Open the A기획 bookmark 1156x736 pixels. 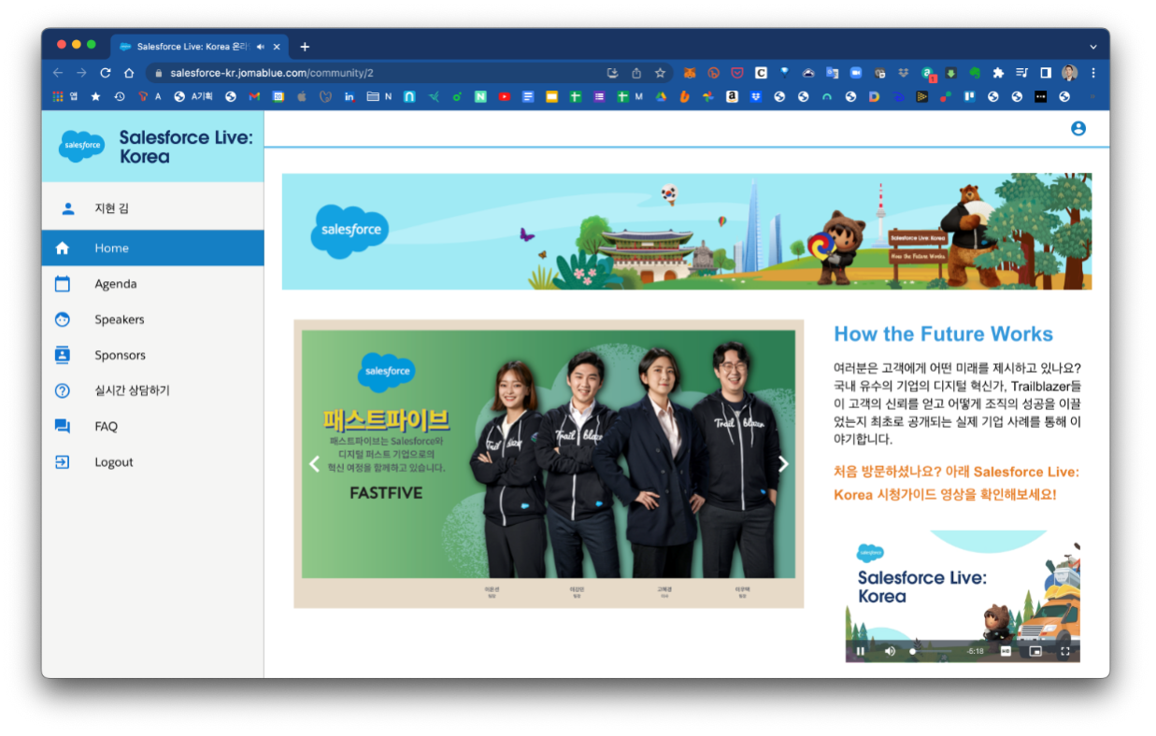point(194,96)
